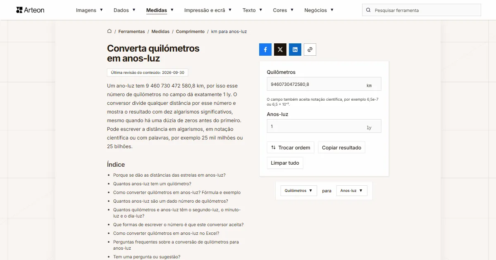The width and height of the screenshot is (496, 260).
Task: Open the Cores menu
Action: [283, 10]
